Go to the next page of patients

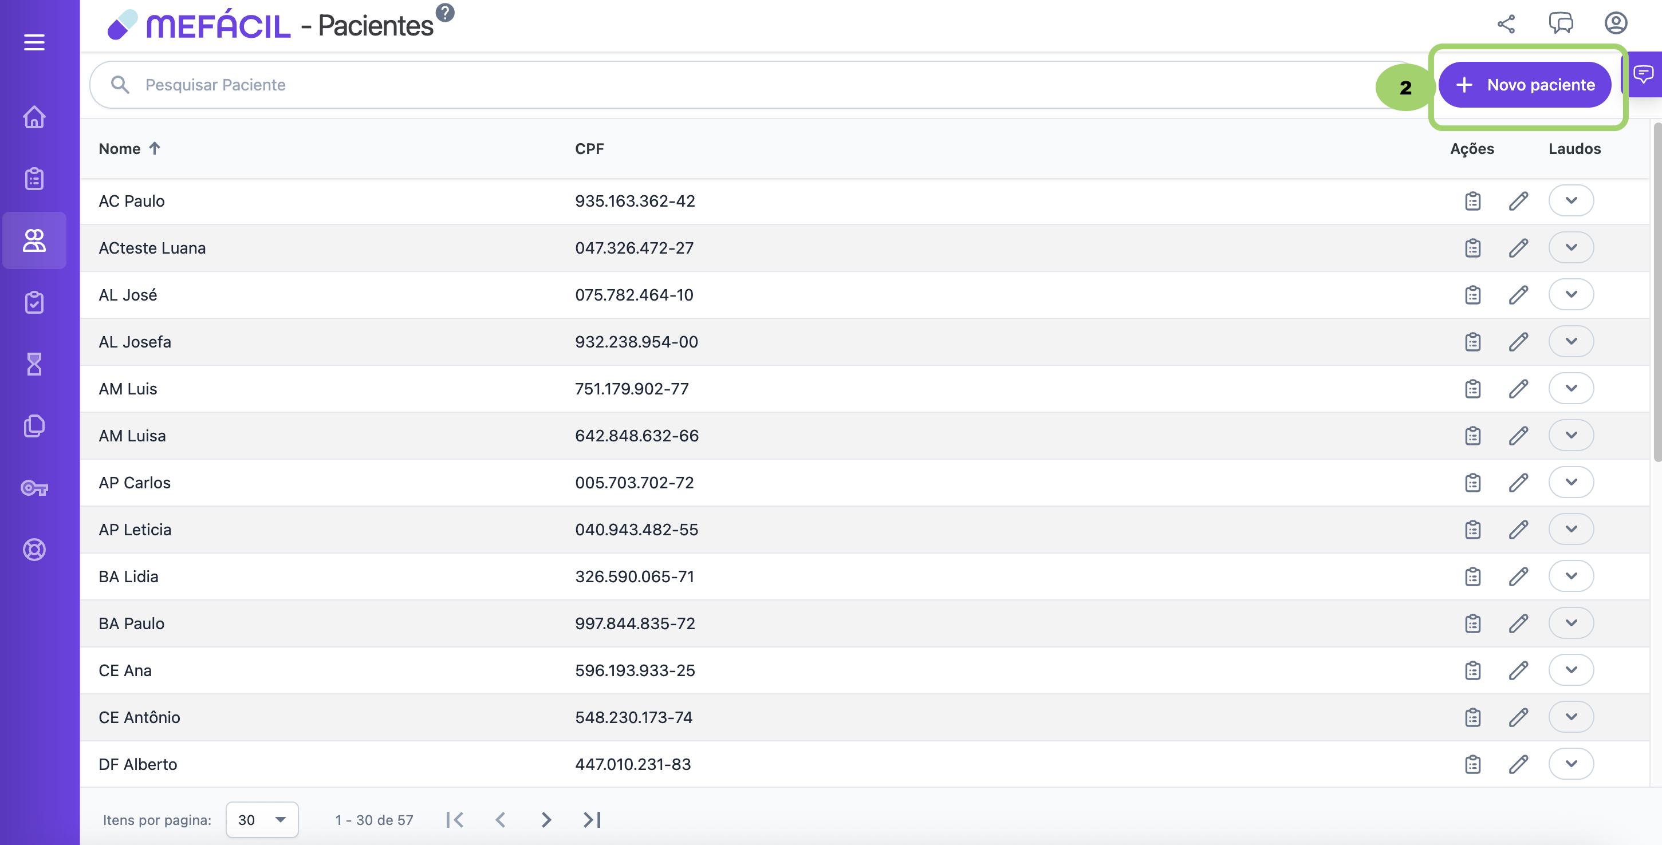(x=546, y=819)
